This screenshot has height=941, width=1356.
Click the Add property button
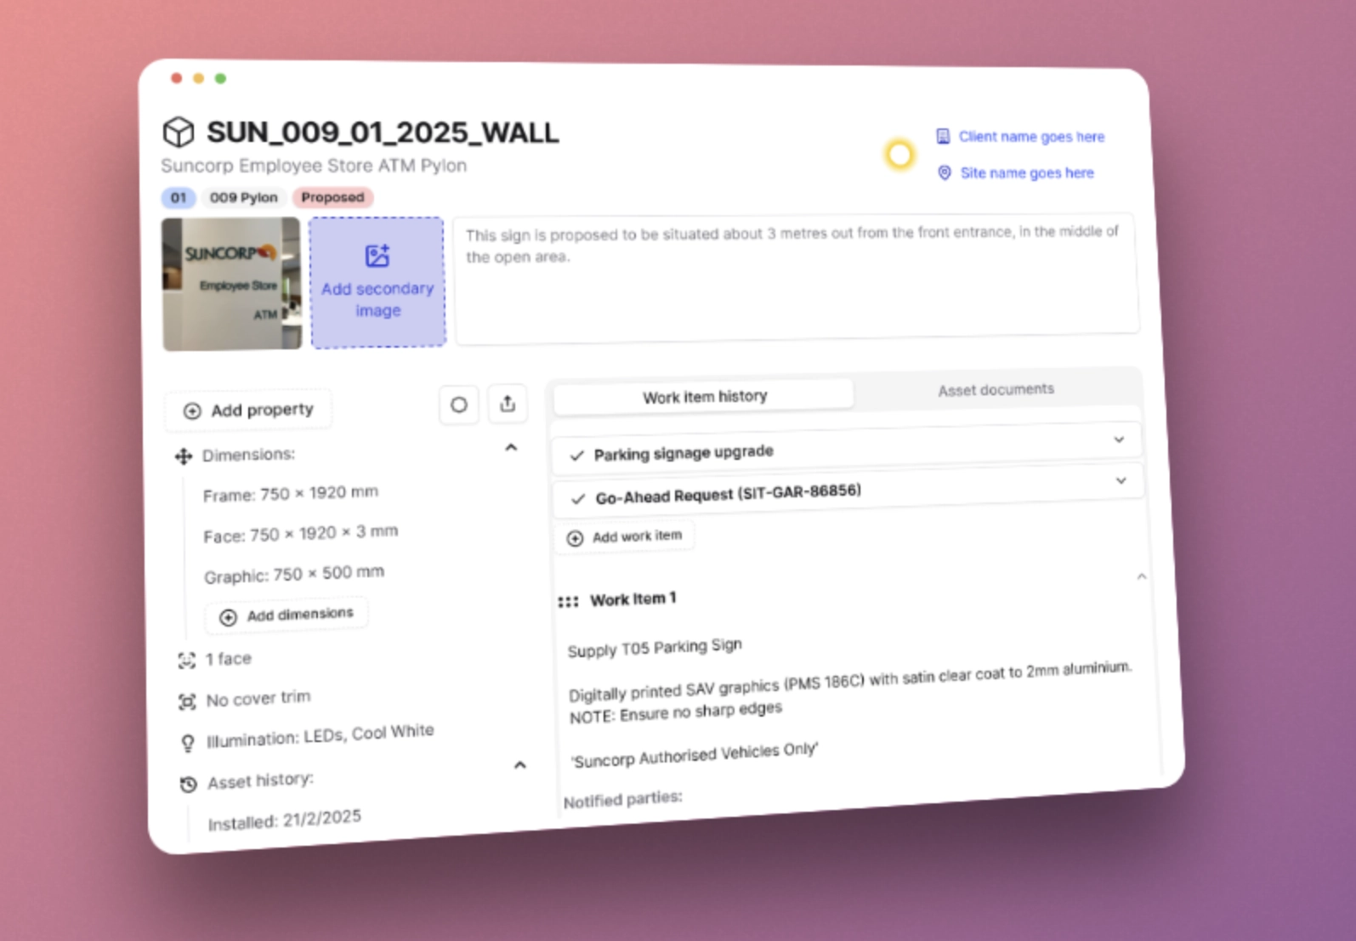248,411
